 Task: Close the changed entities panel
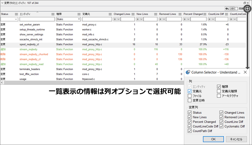coord(248,3)
